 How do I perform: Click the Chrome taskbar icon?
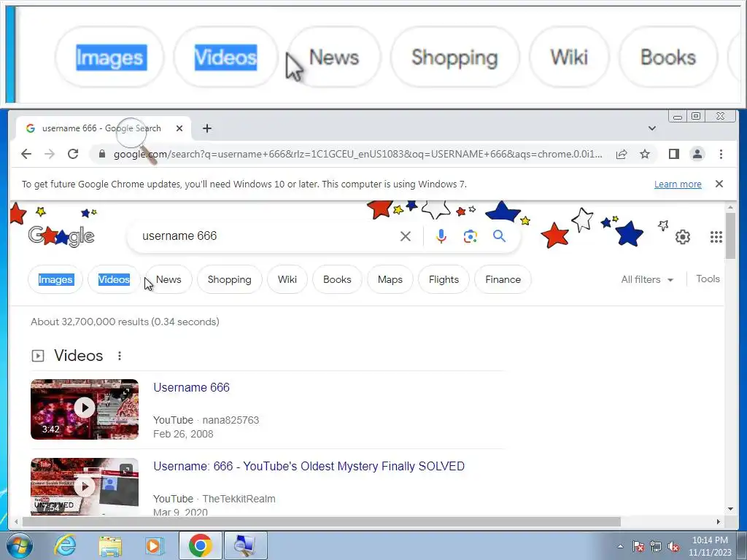[x=200, y=545]
